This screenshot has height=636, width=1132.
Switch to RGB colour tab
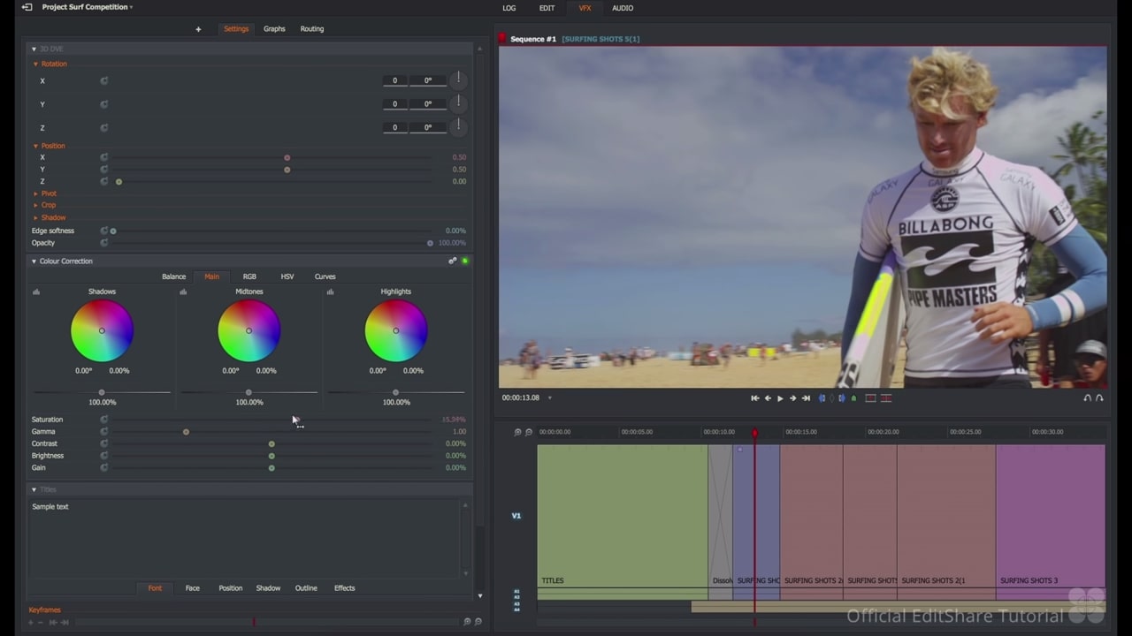tap(249, 276)
